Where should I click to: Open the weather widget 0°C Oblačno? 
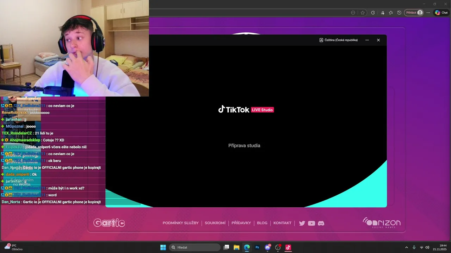click(x=13, y=247)
